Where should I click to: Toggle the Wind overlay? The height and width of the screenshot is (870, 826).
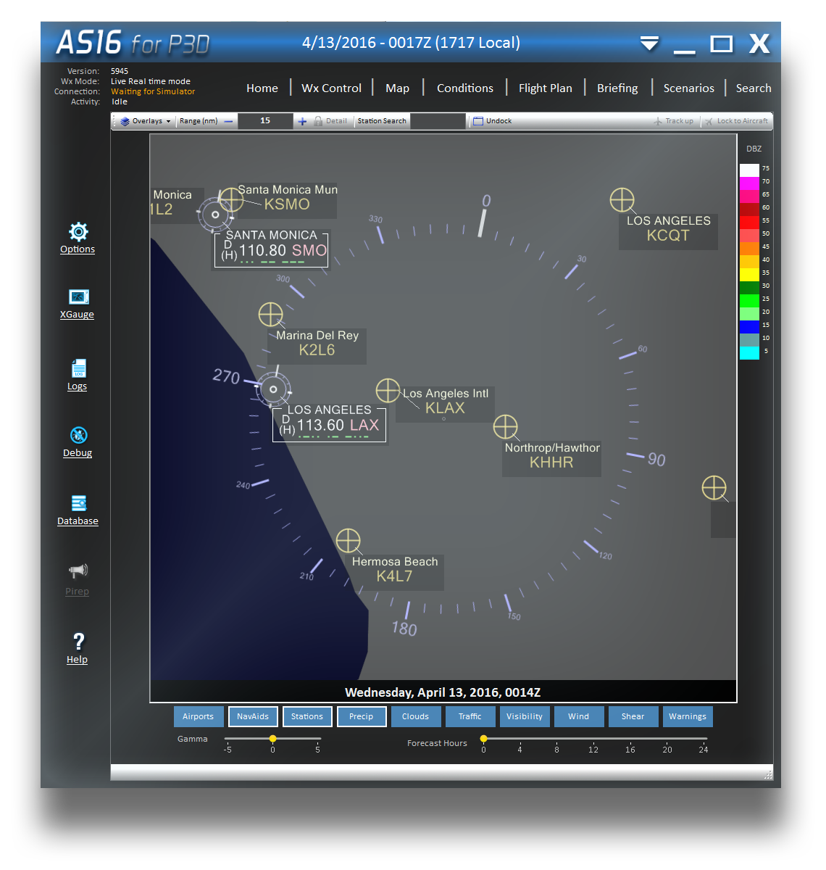click(579, 716)
